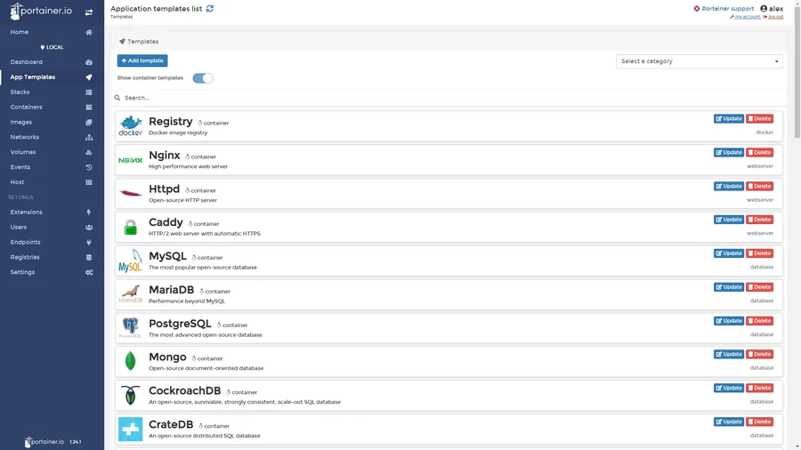Click the Registries database icon
The height and width of the screenshot is (450, 801).
(89, 258)
